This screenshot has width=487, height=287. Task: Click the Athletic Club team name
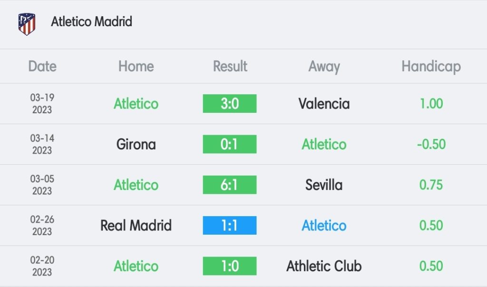pyautogui.click(x=324, y=266)
